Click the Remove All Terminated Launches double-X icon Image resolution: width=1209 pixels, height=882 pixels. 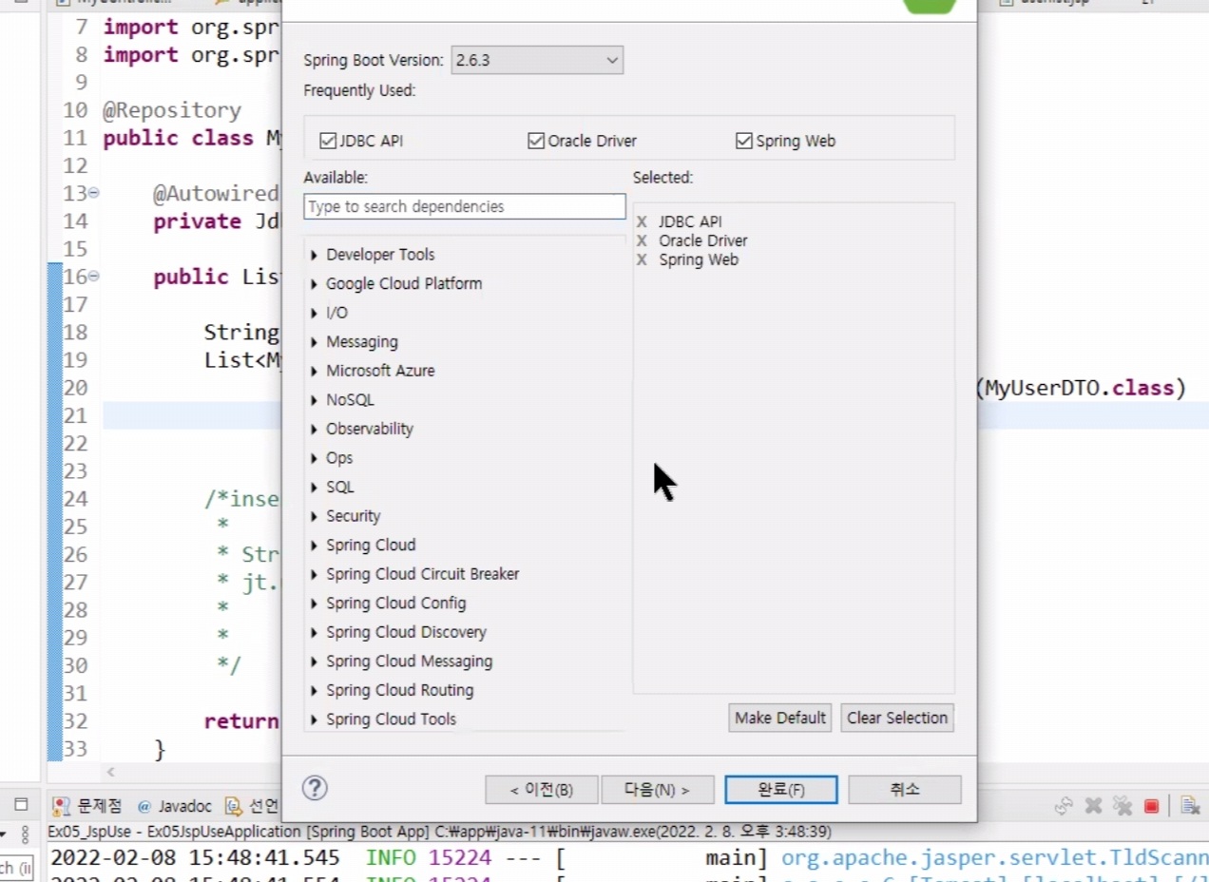coord(1123,806)
